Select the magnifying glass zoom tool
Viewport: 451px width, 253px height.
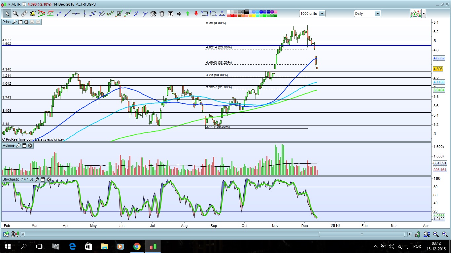(x=16, y=14)
